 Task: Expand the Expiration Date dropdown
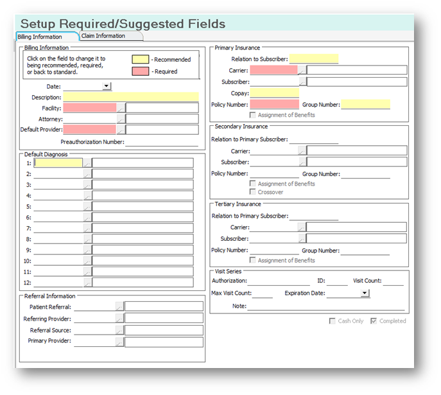pos(365,294)
